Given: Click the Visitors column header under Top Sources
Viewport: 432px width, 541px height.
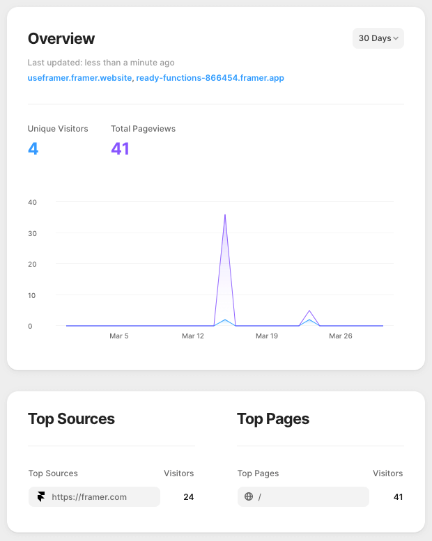Looking at the screenshot, I should point(178,473).
